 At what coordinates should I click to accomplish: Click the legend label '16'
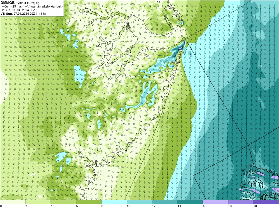pyautogui.click(x=205, y=206)
